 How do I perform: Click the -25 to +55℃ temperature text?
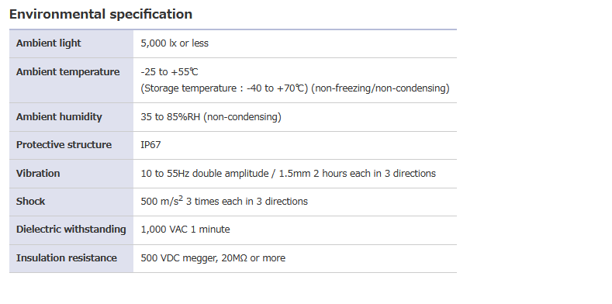coord(169,72)
